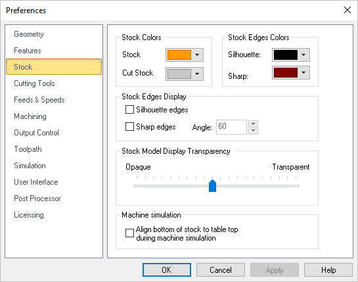Expand the Sharp edge color dropdown arrow
Viewport: 358px width, 282px height.
(x=303, y=73)
